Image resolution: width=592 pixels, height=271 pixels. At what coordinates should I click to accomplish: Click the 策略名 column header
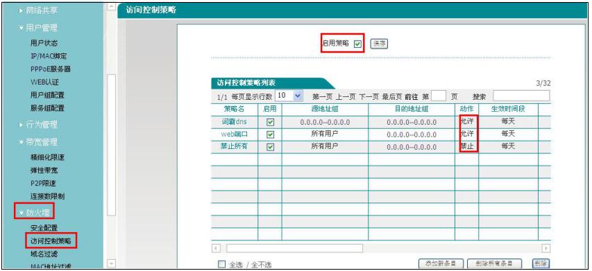(234, 110)
